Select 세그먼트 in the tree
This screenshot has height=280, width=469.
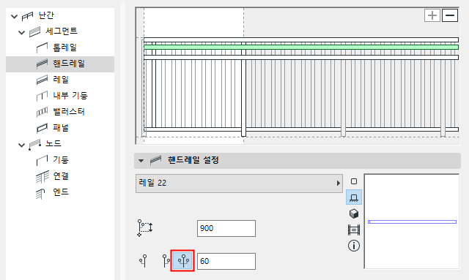pyautogui.click(x=62, y=31)
